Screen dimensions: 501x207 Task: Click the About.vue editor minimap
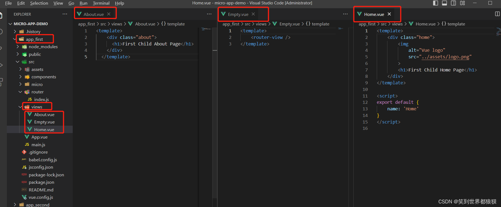pos(206,29)
